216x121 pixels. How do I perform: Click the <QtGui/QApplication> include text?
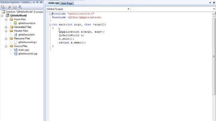pyautogui.click(x=84, y=17)
